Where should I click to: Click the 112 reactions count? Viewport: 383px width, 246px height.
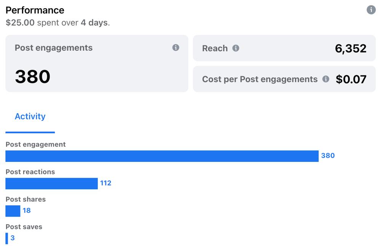106,183
